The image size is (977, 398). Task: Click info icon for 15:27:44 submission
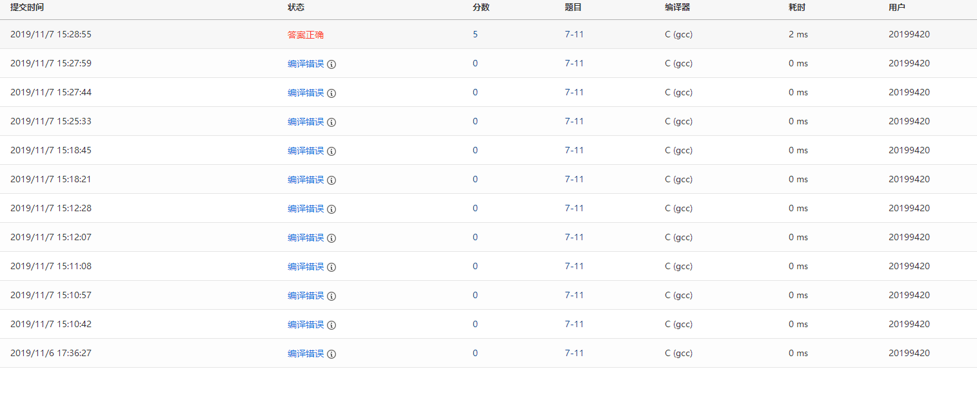coord(331,93)
